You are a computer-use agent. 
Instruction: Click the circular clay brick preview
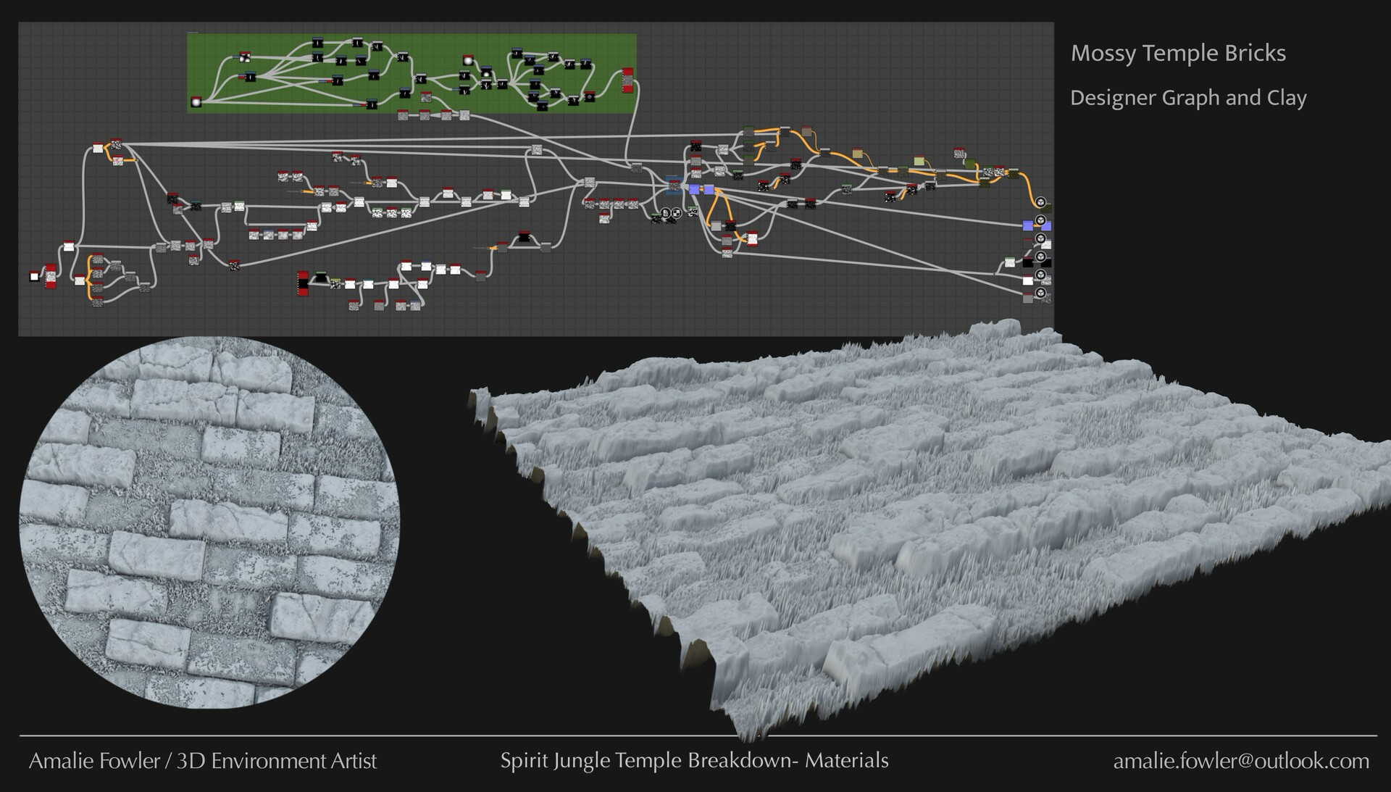(x=209, y=522)
